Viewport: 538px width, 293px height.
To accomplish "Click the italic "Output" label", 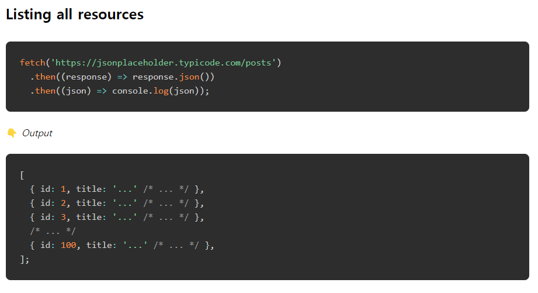I will click(37, 133).
